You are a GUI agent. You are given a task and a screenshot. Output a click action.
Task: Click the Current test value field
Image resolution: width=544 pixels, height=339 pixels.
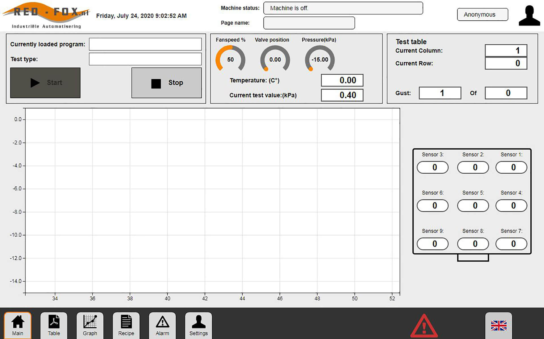click(342, 95)
